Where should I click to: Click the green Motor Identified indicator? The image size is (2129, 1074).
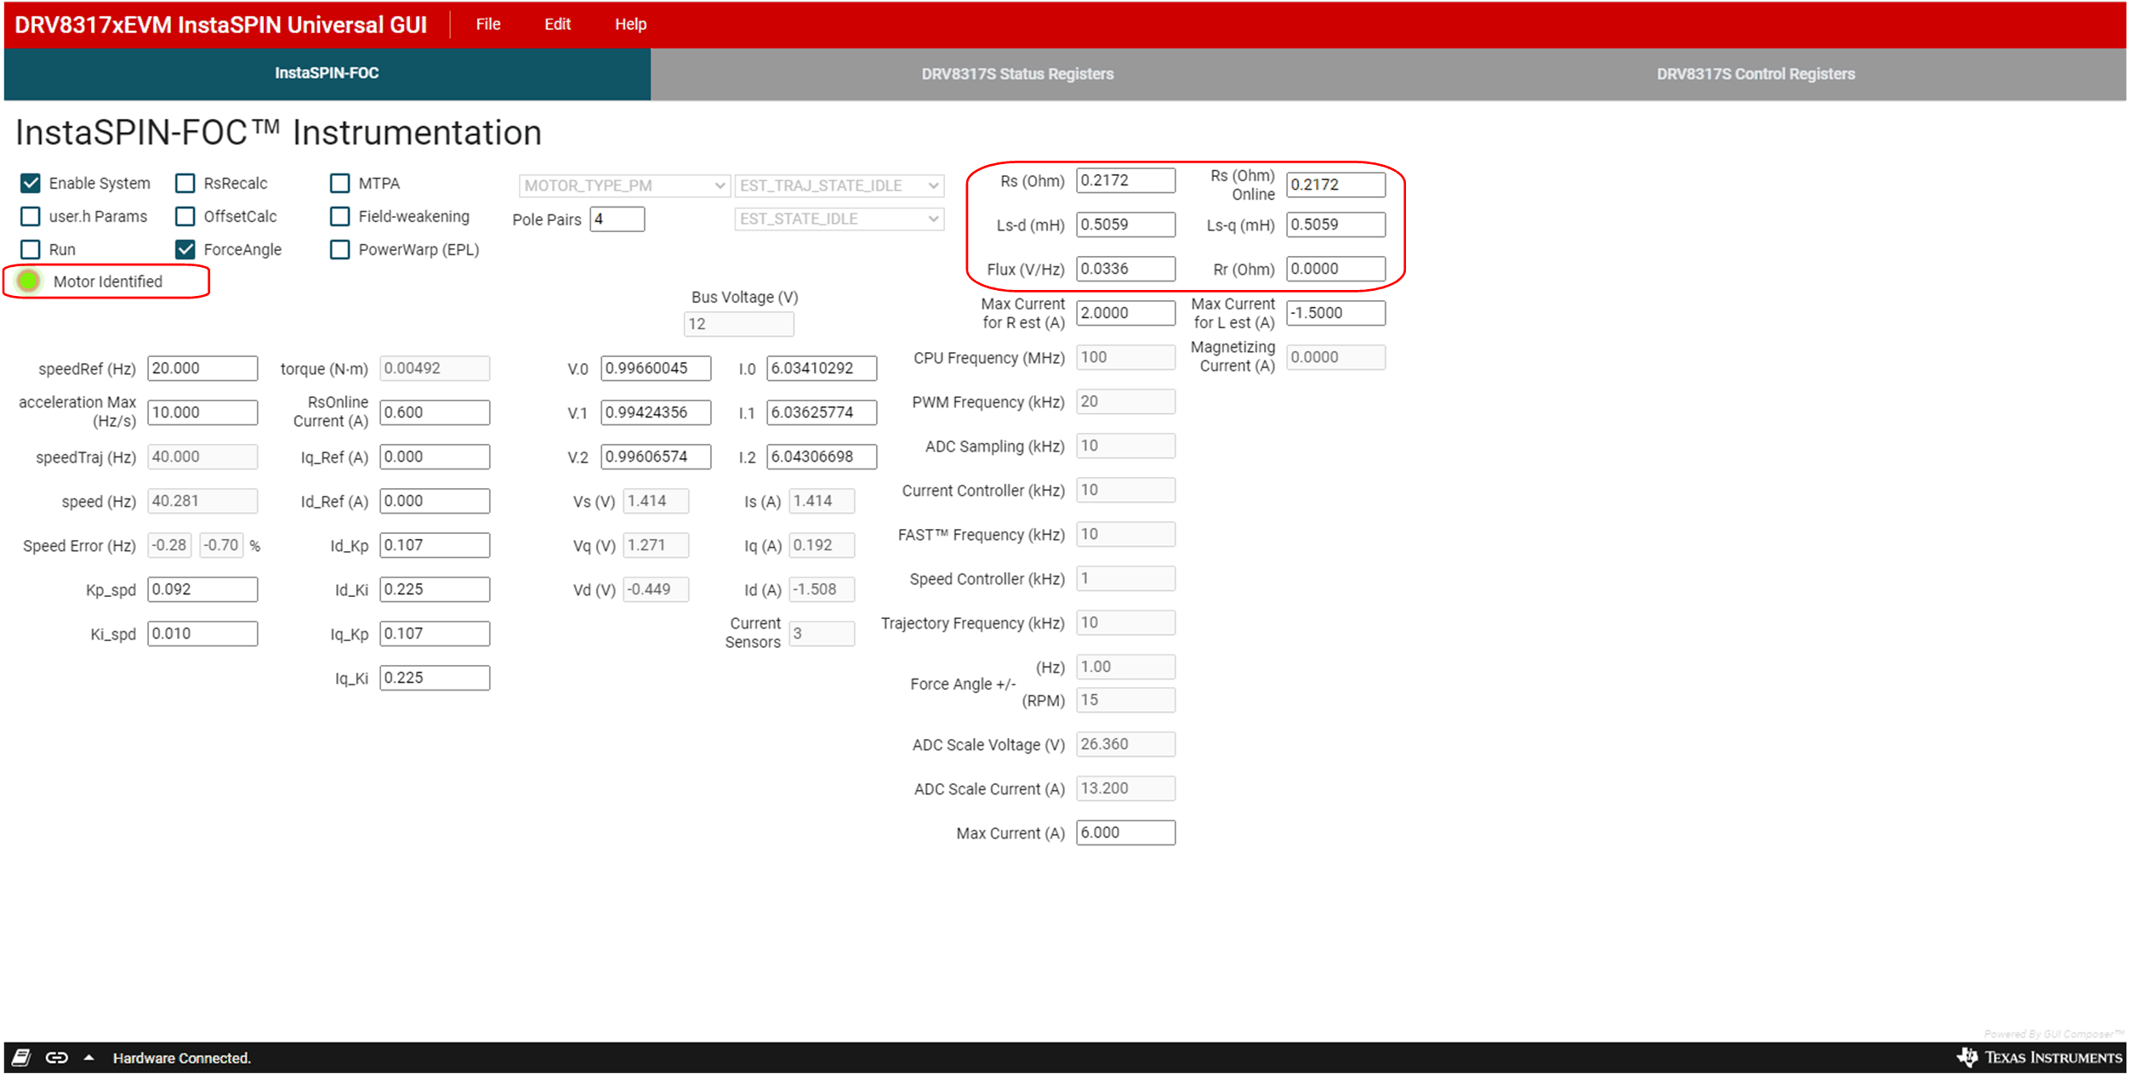29,281
